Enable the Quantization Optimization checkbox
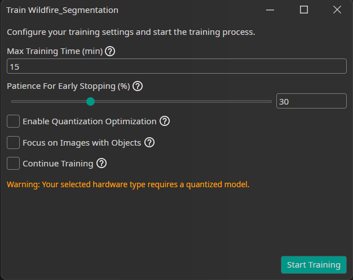This screenshot has height=280, width=353. [x=13, y=121]
